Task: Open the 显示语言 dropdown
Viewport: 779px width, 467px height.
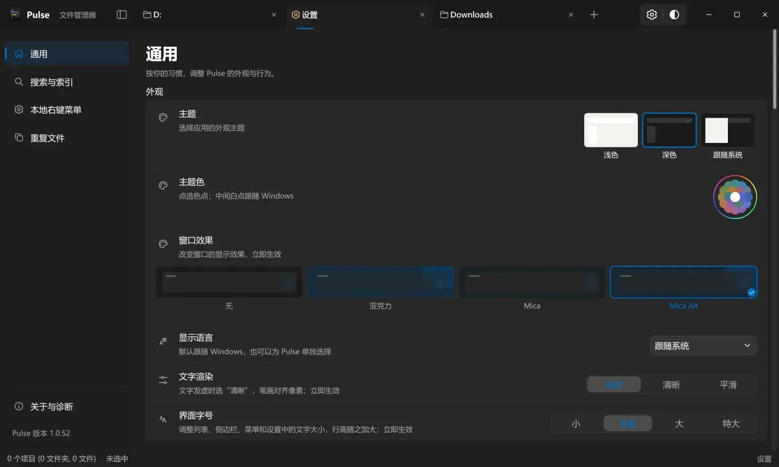Action: (x=703, y=345)
